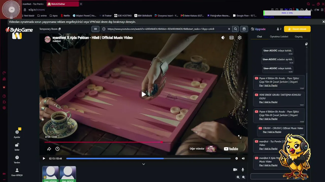Switch to the manifest - Toz Pembe tab
325x182 pixels.
(33, 4)
